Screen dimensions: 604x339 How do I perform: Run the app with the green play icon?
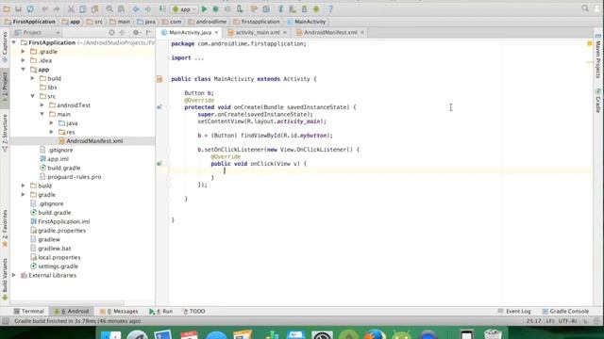(x=205, y=8)
